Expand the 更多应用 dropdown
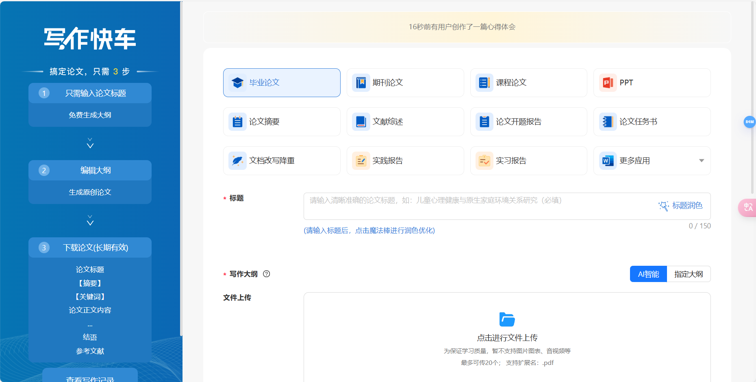 [x=652, y=161]
